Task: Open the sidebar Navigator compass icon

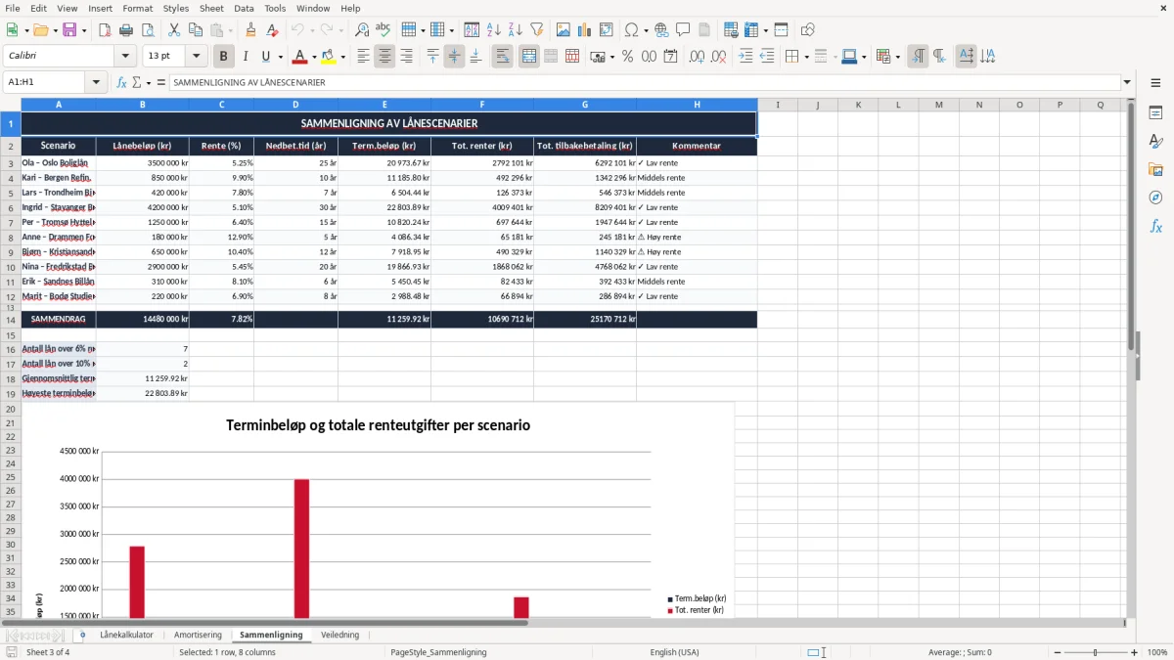Action: click(x=1155, y=198)
